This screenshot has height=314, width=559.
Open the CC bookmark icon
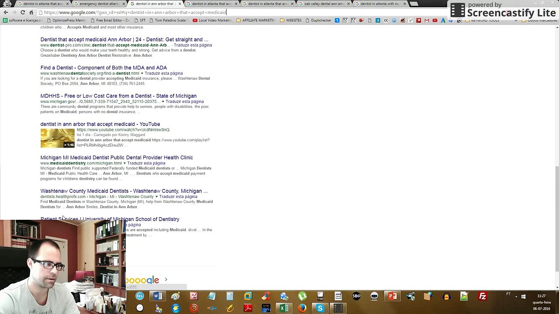pyautogui.click(x=386, y=20)
